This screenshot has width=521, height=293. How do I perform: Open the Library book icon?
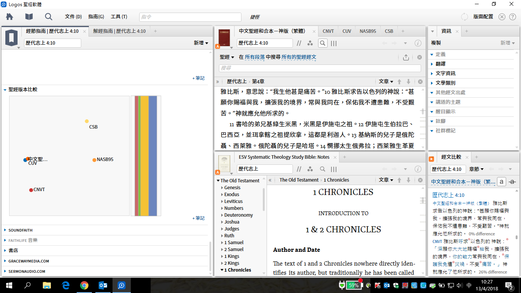coord(29,17)
